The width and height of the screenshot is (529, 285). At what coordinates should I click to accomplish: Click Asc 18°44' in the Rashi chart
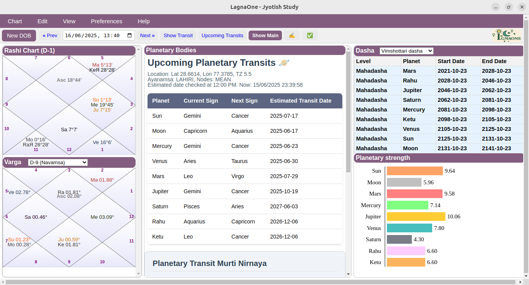click(x=69, y=80)
